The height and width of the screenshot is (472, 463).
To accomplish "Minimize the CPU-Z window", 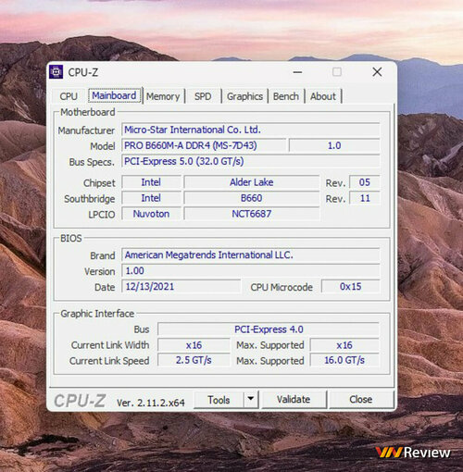I will (x=297, y=72).
